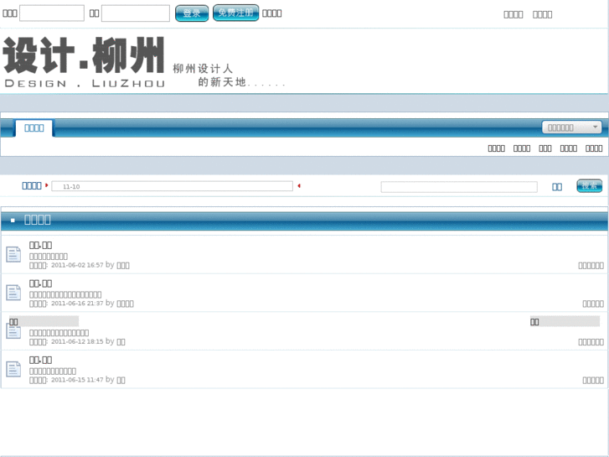Open forum icon for row dated 2011-06-12 18:15
Viewport: 609px width, 457px height.
tap(13, 333)
